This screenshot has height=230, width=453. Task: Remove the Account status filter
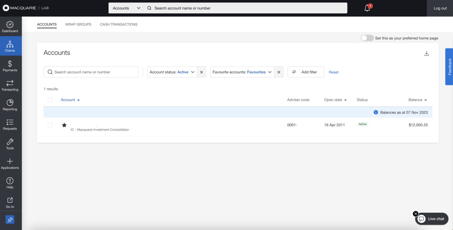(201, 72)
